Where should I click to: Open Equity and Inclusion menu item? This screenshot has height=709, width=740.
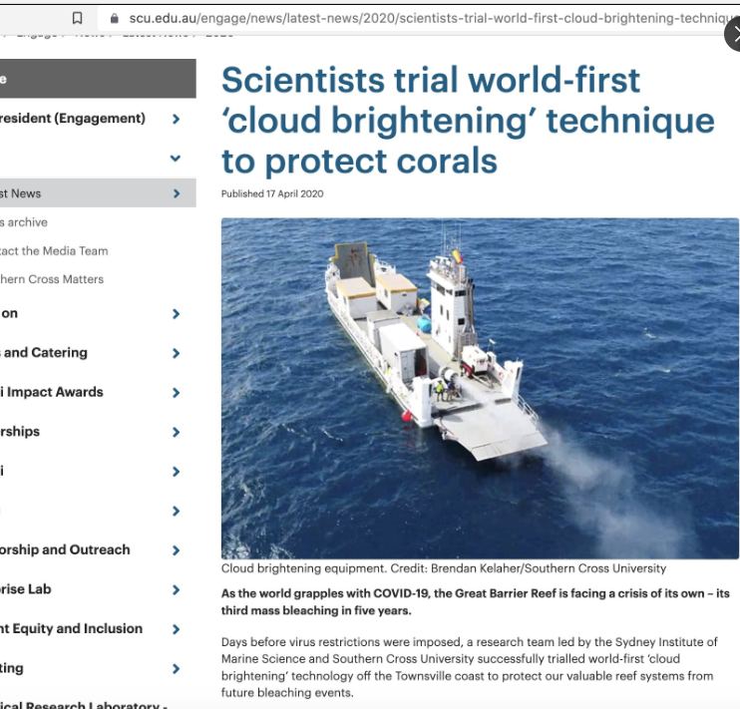[x=71, y=628]
